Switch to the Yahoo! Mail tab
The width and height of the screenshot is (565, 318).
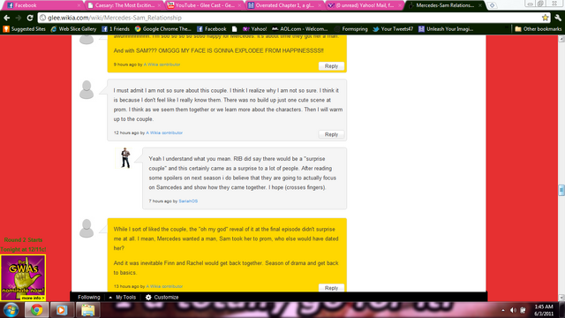pyautogui.click(x=365, y=5)
